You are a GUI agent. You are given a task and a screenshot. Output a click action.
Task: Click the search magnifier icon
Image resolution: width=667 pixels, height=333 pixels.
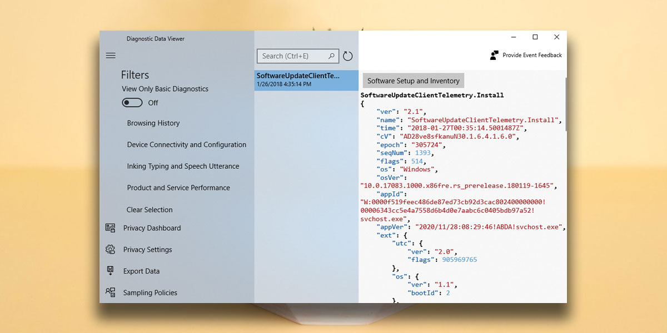332,56
